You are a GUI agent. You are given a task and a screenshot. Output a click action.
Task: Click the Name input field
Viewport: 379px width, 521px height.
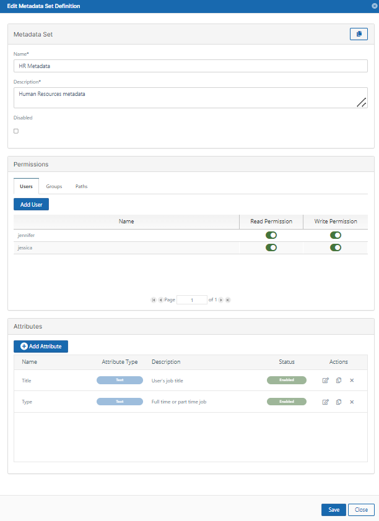tap(191, 66)
